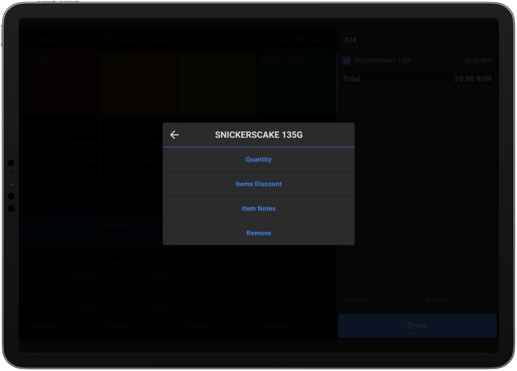Screen dimensions: 517x371
Task: Open Item Notes option
Action: [x=258, y=208]
